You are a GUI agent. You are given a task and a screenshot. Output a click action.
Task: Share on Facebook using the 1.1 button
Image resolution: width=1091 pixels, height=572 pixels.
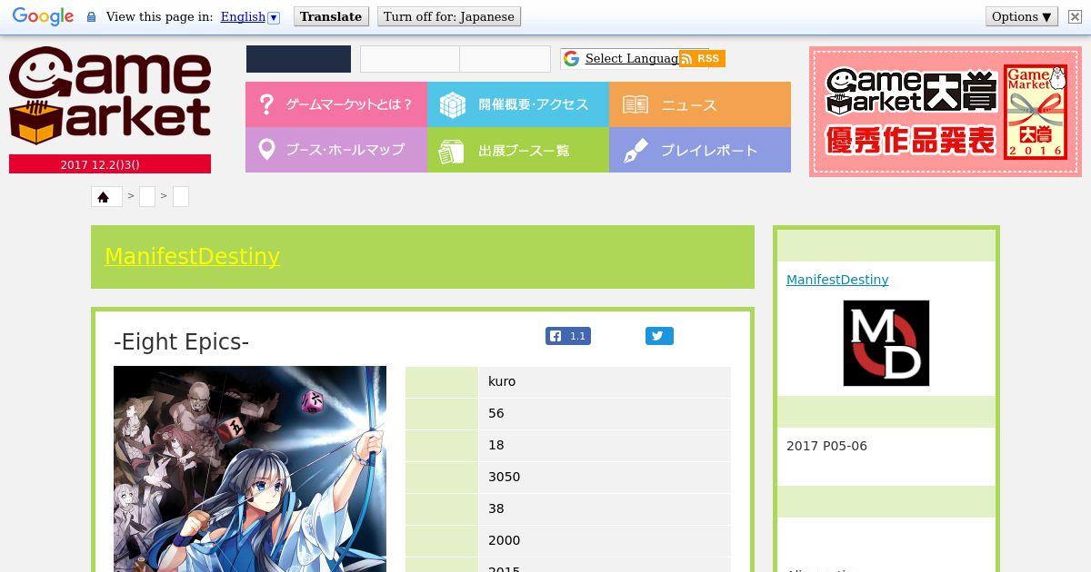[568, 336]
